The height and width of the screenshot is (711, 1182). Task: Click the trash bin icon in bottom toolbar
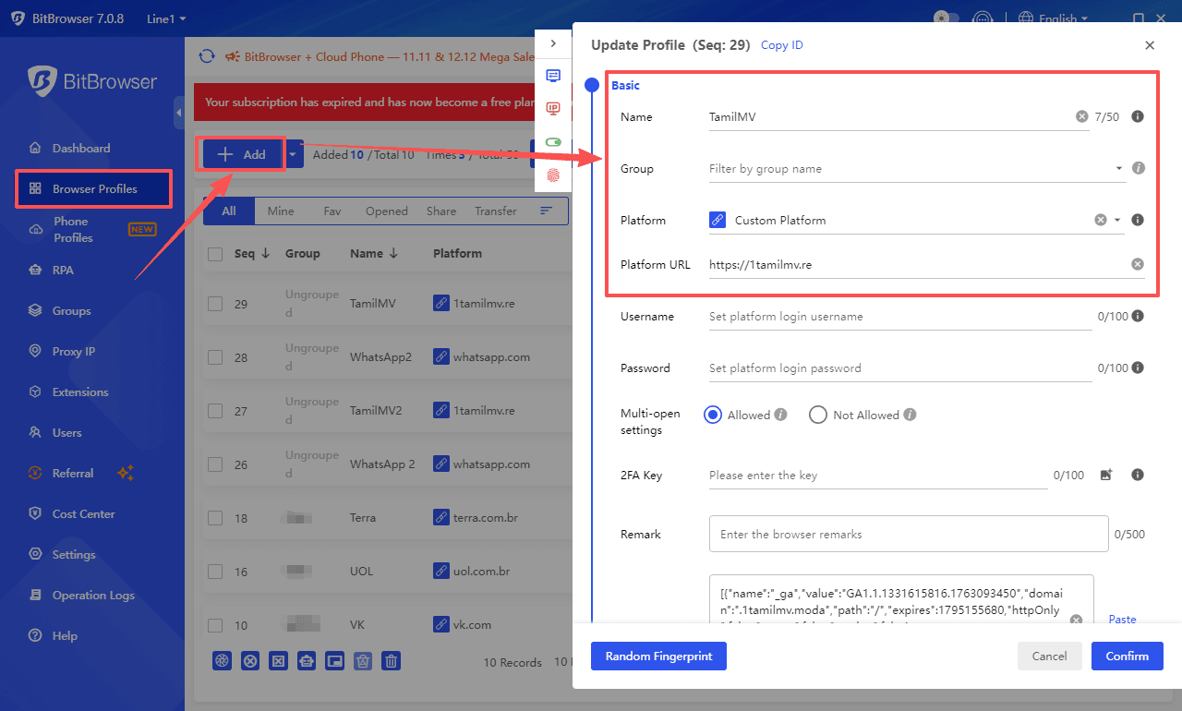[x=392, y=661]
